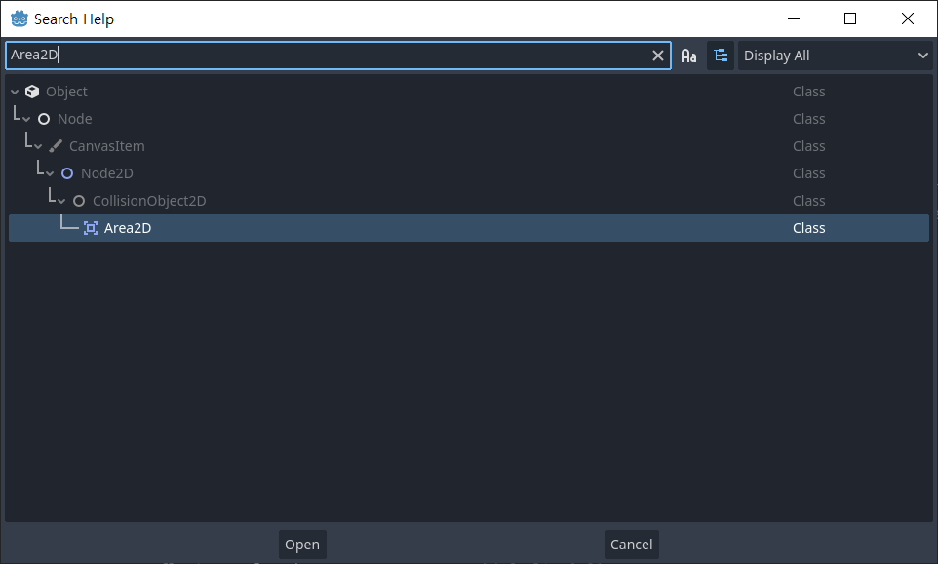Select the CanvasItem class row
Screen dimensions: 938x564
pos(469,146)
